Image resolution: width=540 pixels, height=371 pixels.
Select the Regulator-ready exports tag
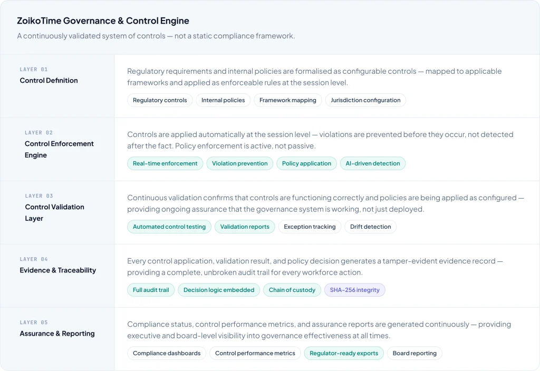tap(344, 353)
